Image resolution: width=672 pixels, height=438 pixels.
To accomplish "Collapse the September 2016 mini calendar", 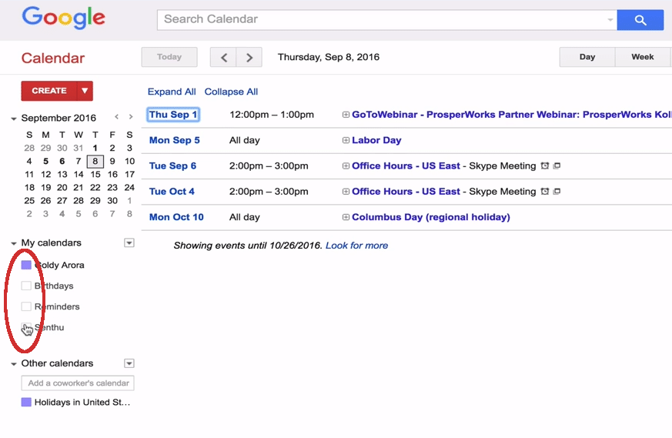I will [14, 119].
